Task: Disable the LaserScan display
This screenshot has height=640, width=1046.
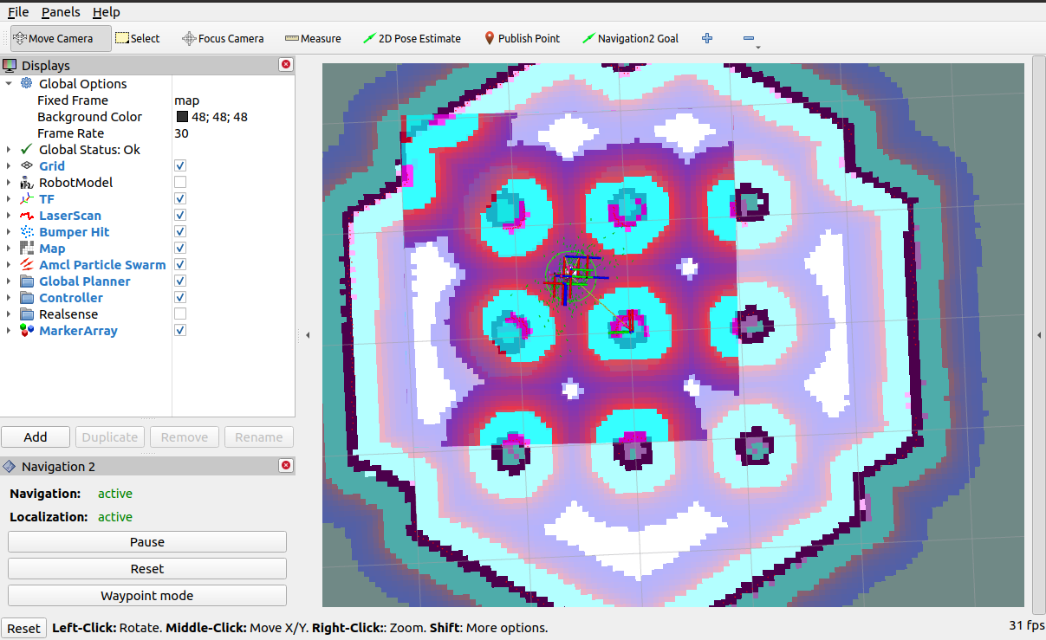Action: (x=179, y=215)
